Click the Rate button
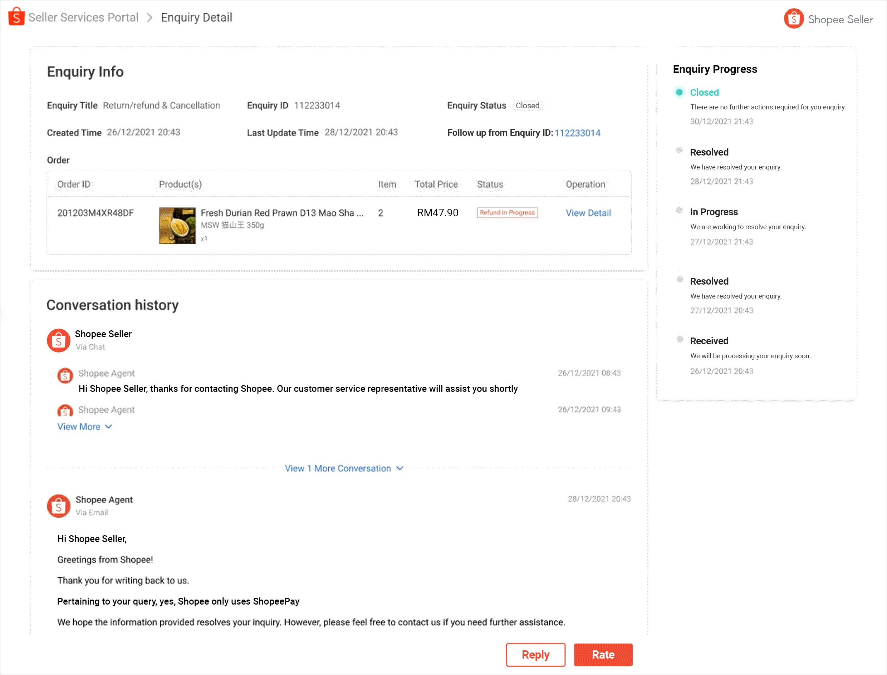Viewport: 887px width, 675px height. [603, 655]
